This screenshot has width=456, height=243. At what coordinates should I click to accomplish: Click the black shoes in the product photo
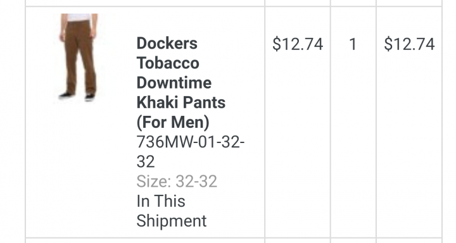point(78,96)
